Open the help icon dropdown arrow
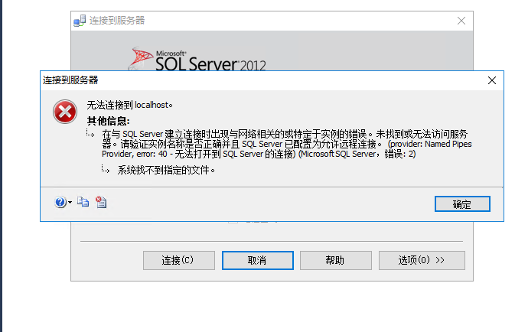Screen dimensions: 515x332 [70, 203]
